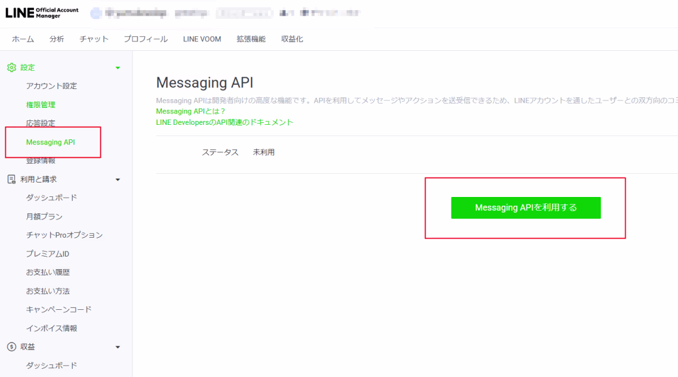The width and height of the screenshot is (678, 377).
Task: Open LINE DevelopersのAPI関連のドキュメント link
Action: pos(224,122)
